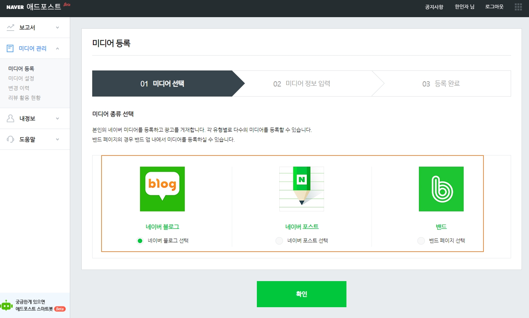The width and height of the screenshot is (529, 318).
Task: Expand the 내정보 menu chevron
Action: click(57, 119)
